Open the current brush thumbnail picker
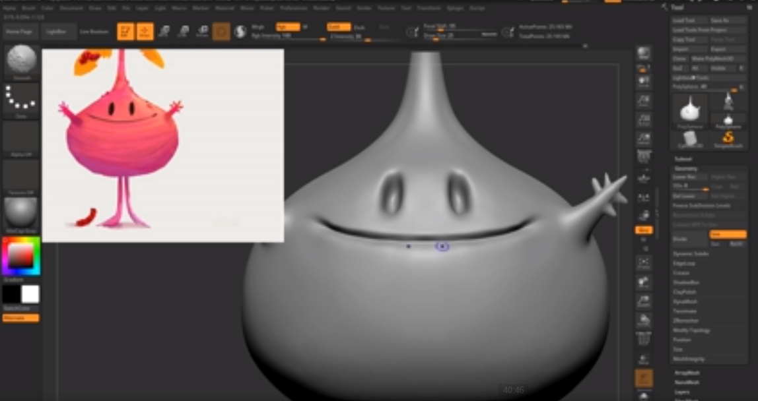The width and height of the screenshot is (758, 401). [21, 61]
